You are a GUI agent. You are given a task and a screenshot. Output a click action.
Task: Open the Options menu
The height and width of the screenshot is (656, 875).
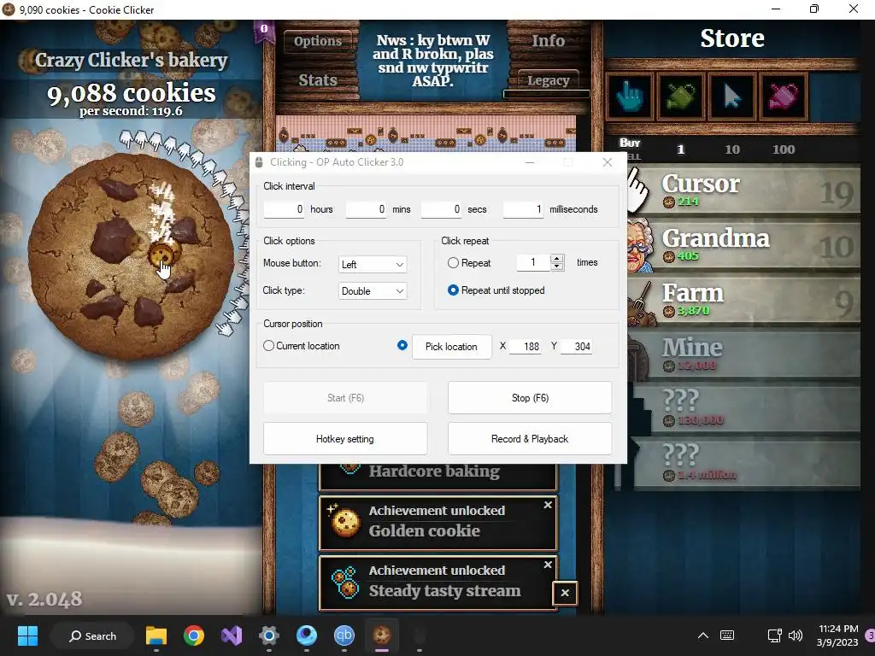(318, 41)
